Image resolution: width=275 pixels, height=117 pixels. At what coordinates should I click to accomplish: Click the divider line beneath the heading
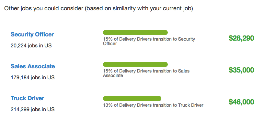(137, 14)
